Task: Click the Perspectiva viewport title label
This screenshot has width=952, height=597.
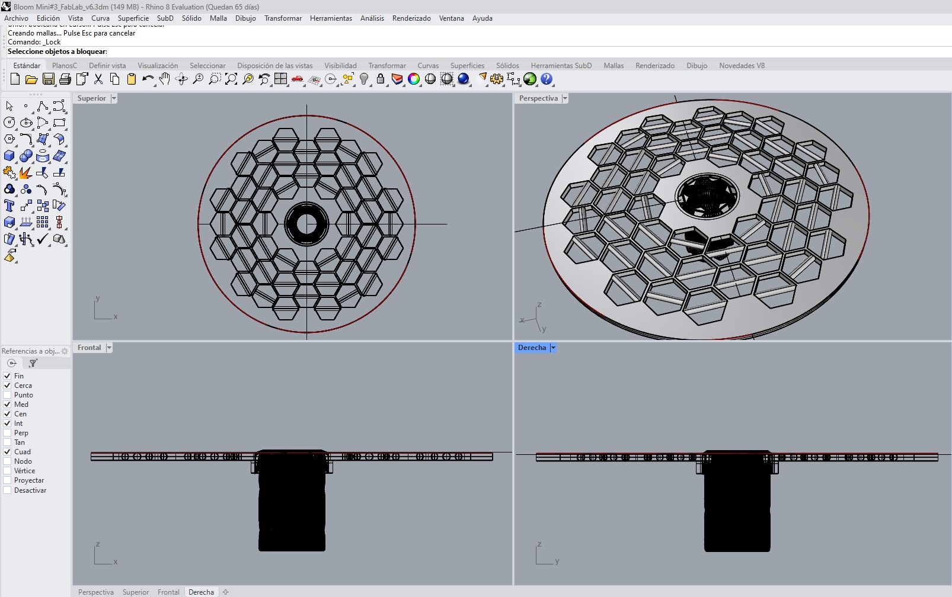Action: (x=538, y=98)
